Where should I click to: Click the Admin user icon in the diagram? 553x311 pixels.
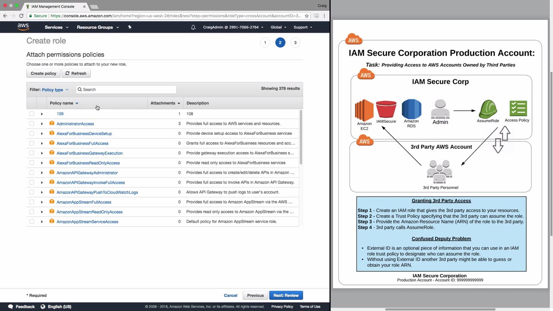pyautogui.click(x=440, y=109)
